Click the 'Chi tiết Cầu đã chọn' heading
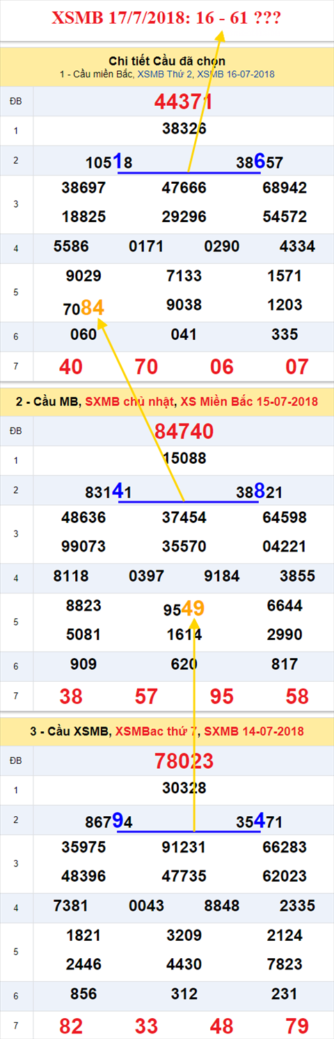This screenshot has height=1039, width=334. tap(167, 61)
